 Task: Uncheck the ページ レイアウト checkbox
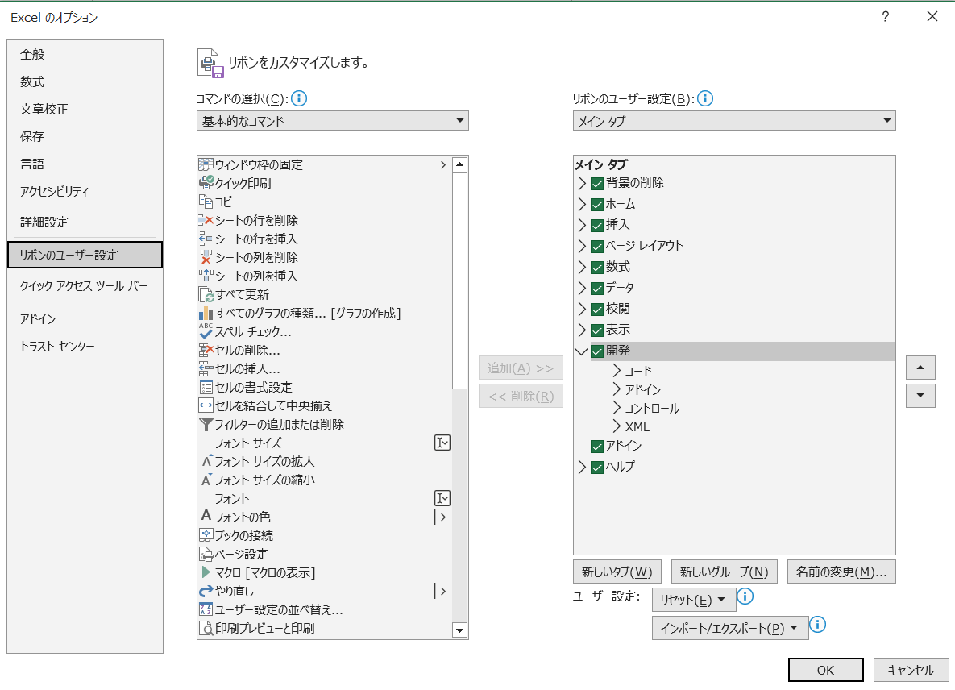(597, 246)
